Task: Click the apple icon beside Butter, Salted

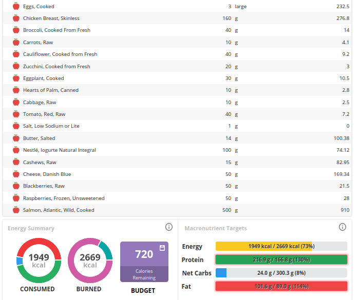Action: (16, 138)
